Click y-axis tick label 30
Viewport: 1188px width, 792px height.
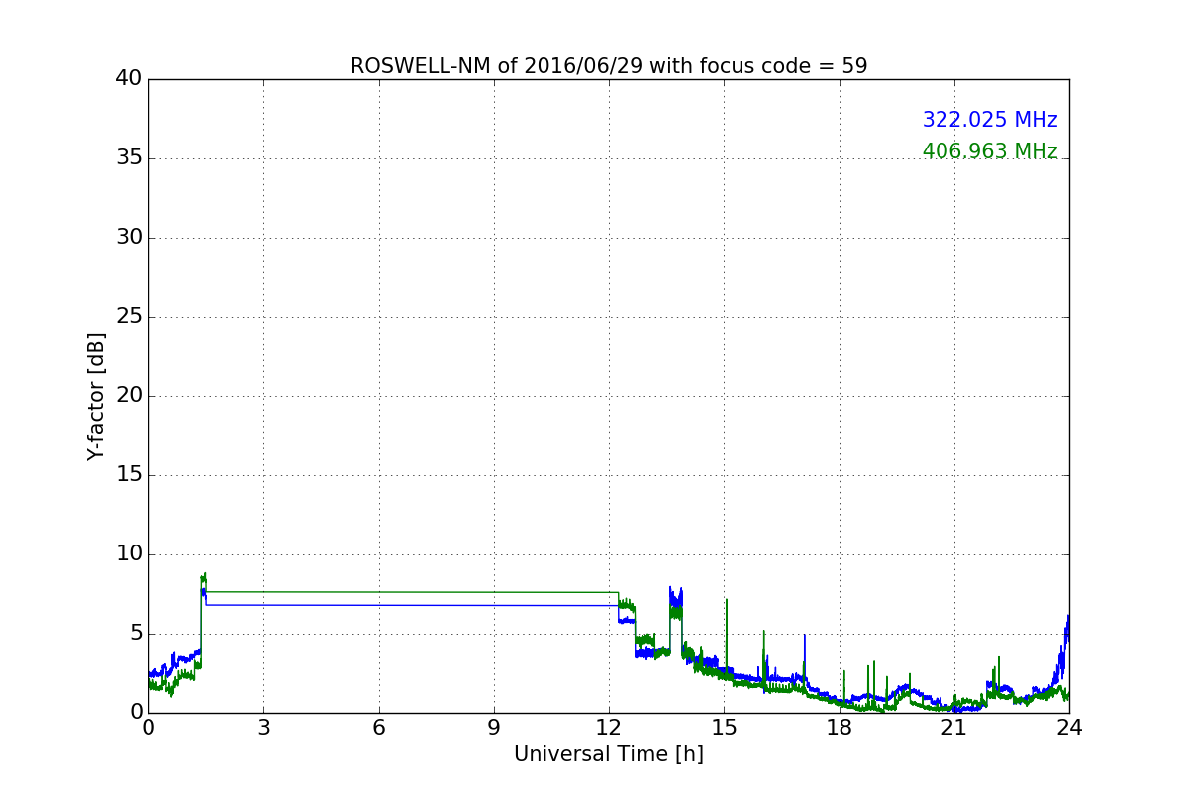coord(129,238)
